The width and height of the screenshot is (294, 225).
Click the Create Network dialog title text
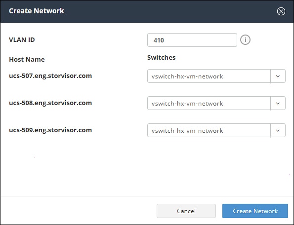click(x=37, y=11)
